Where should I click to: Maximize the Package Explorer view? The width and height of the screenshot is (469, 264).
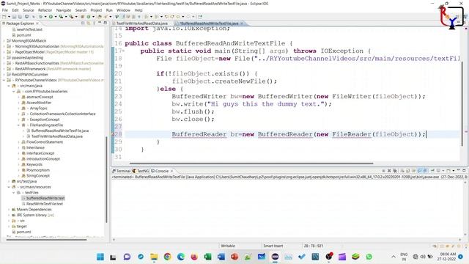(106, 23)
